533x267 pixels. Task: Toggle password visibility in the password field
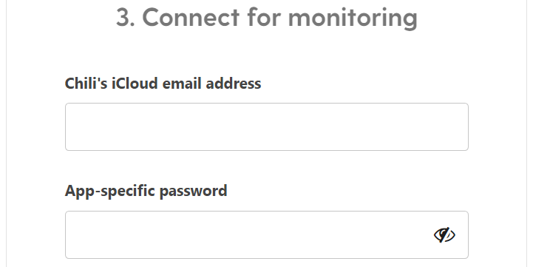[444, 234]
